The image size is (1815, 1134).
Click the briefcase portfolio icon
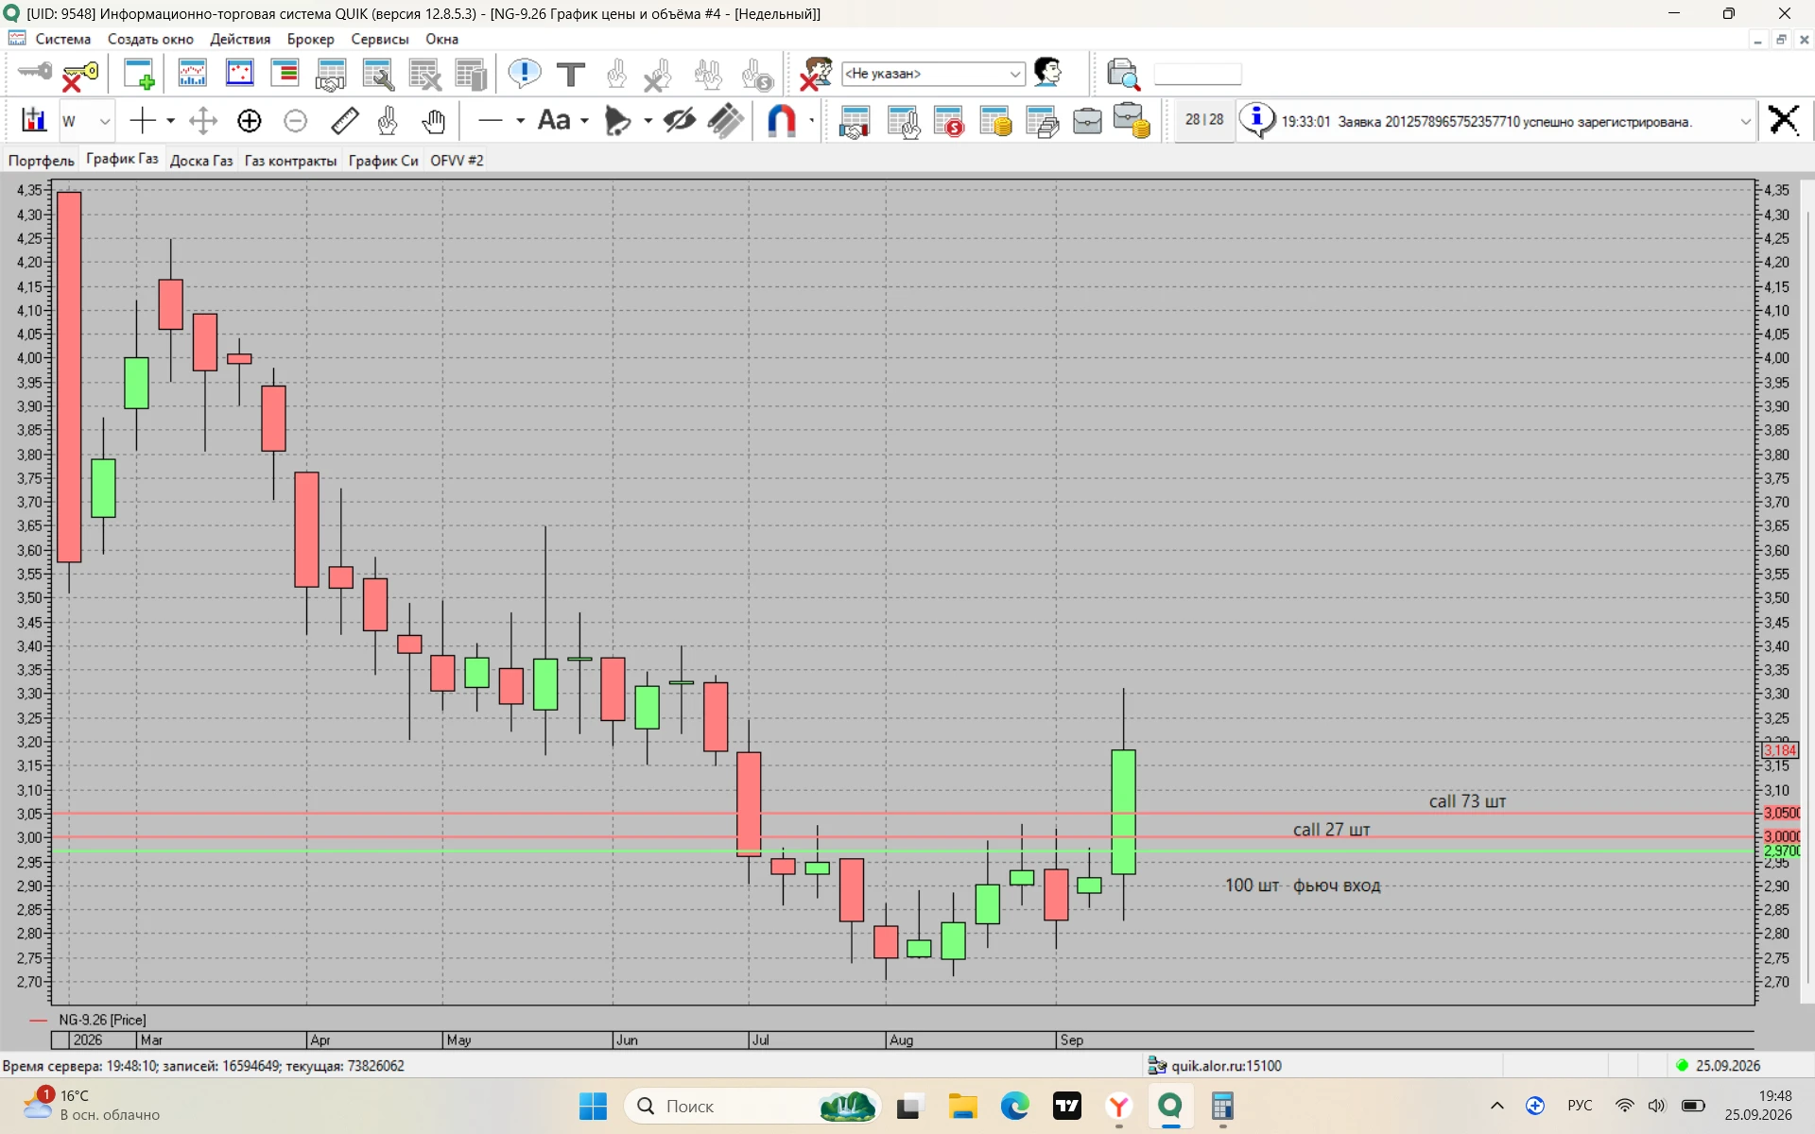[x=1087, y=122]
